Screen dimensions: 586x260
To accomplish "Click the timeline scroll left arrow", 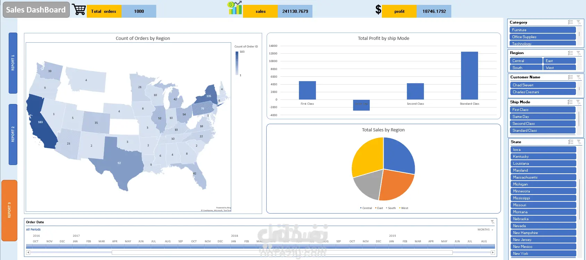I will [28, 252].
